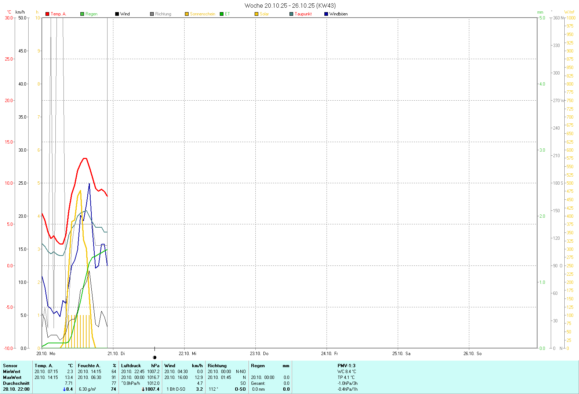Image resolution: width=579 pixels, height=394 pixels.
Task: Click the black Wind legend square
Action: (x=117, y=14)
